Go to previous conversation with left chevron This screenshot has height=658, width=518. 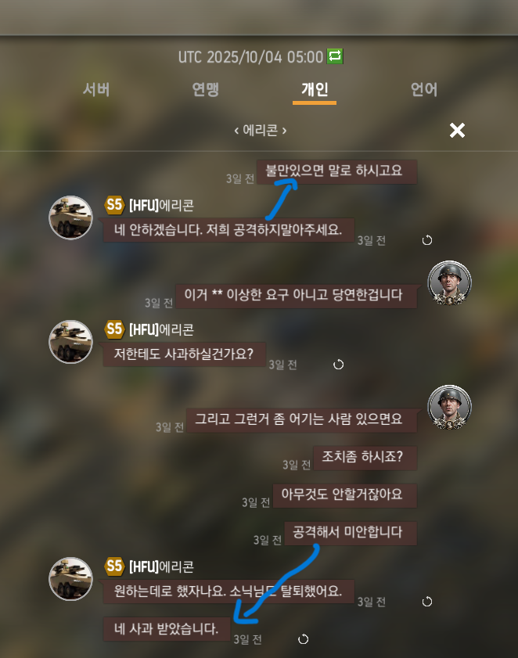[x=236, y=131]
